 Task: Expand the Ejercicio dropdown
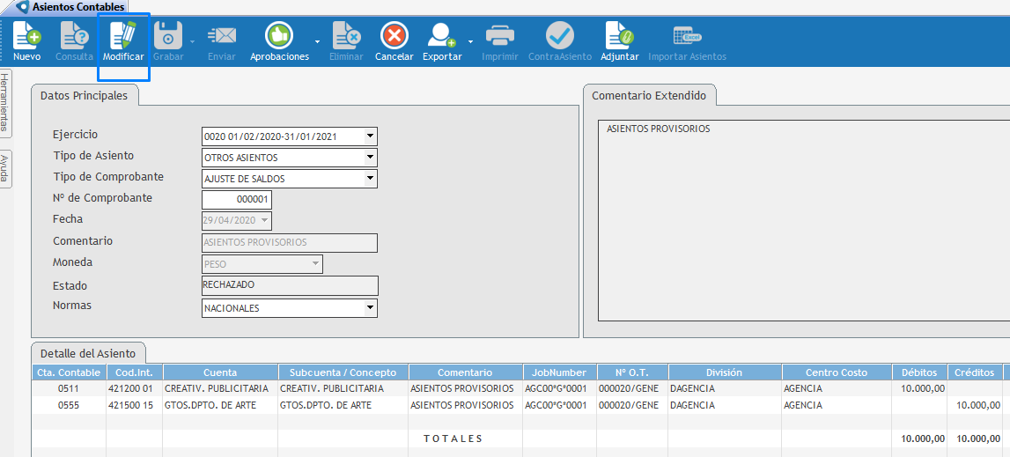(371, 136)
